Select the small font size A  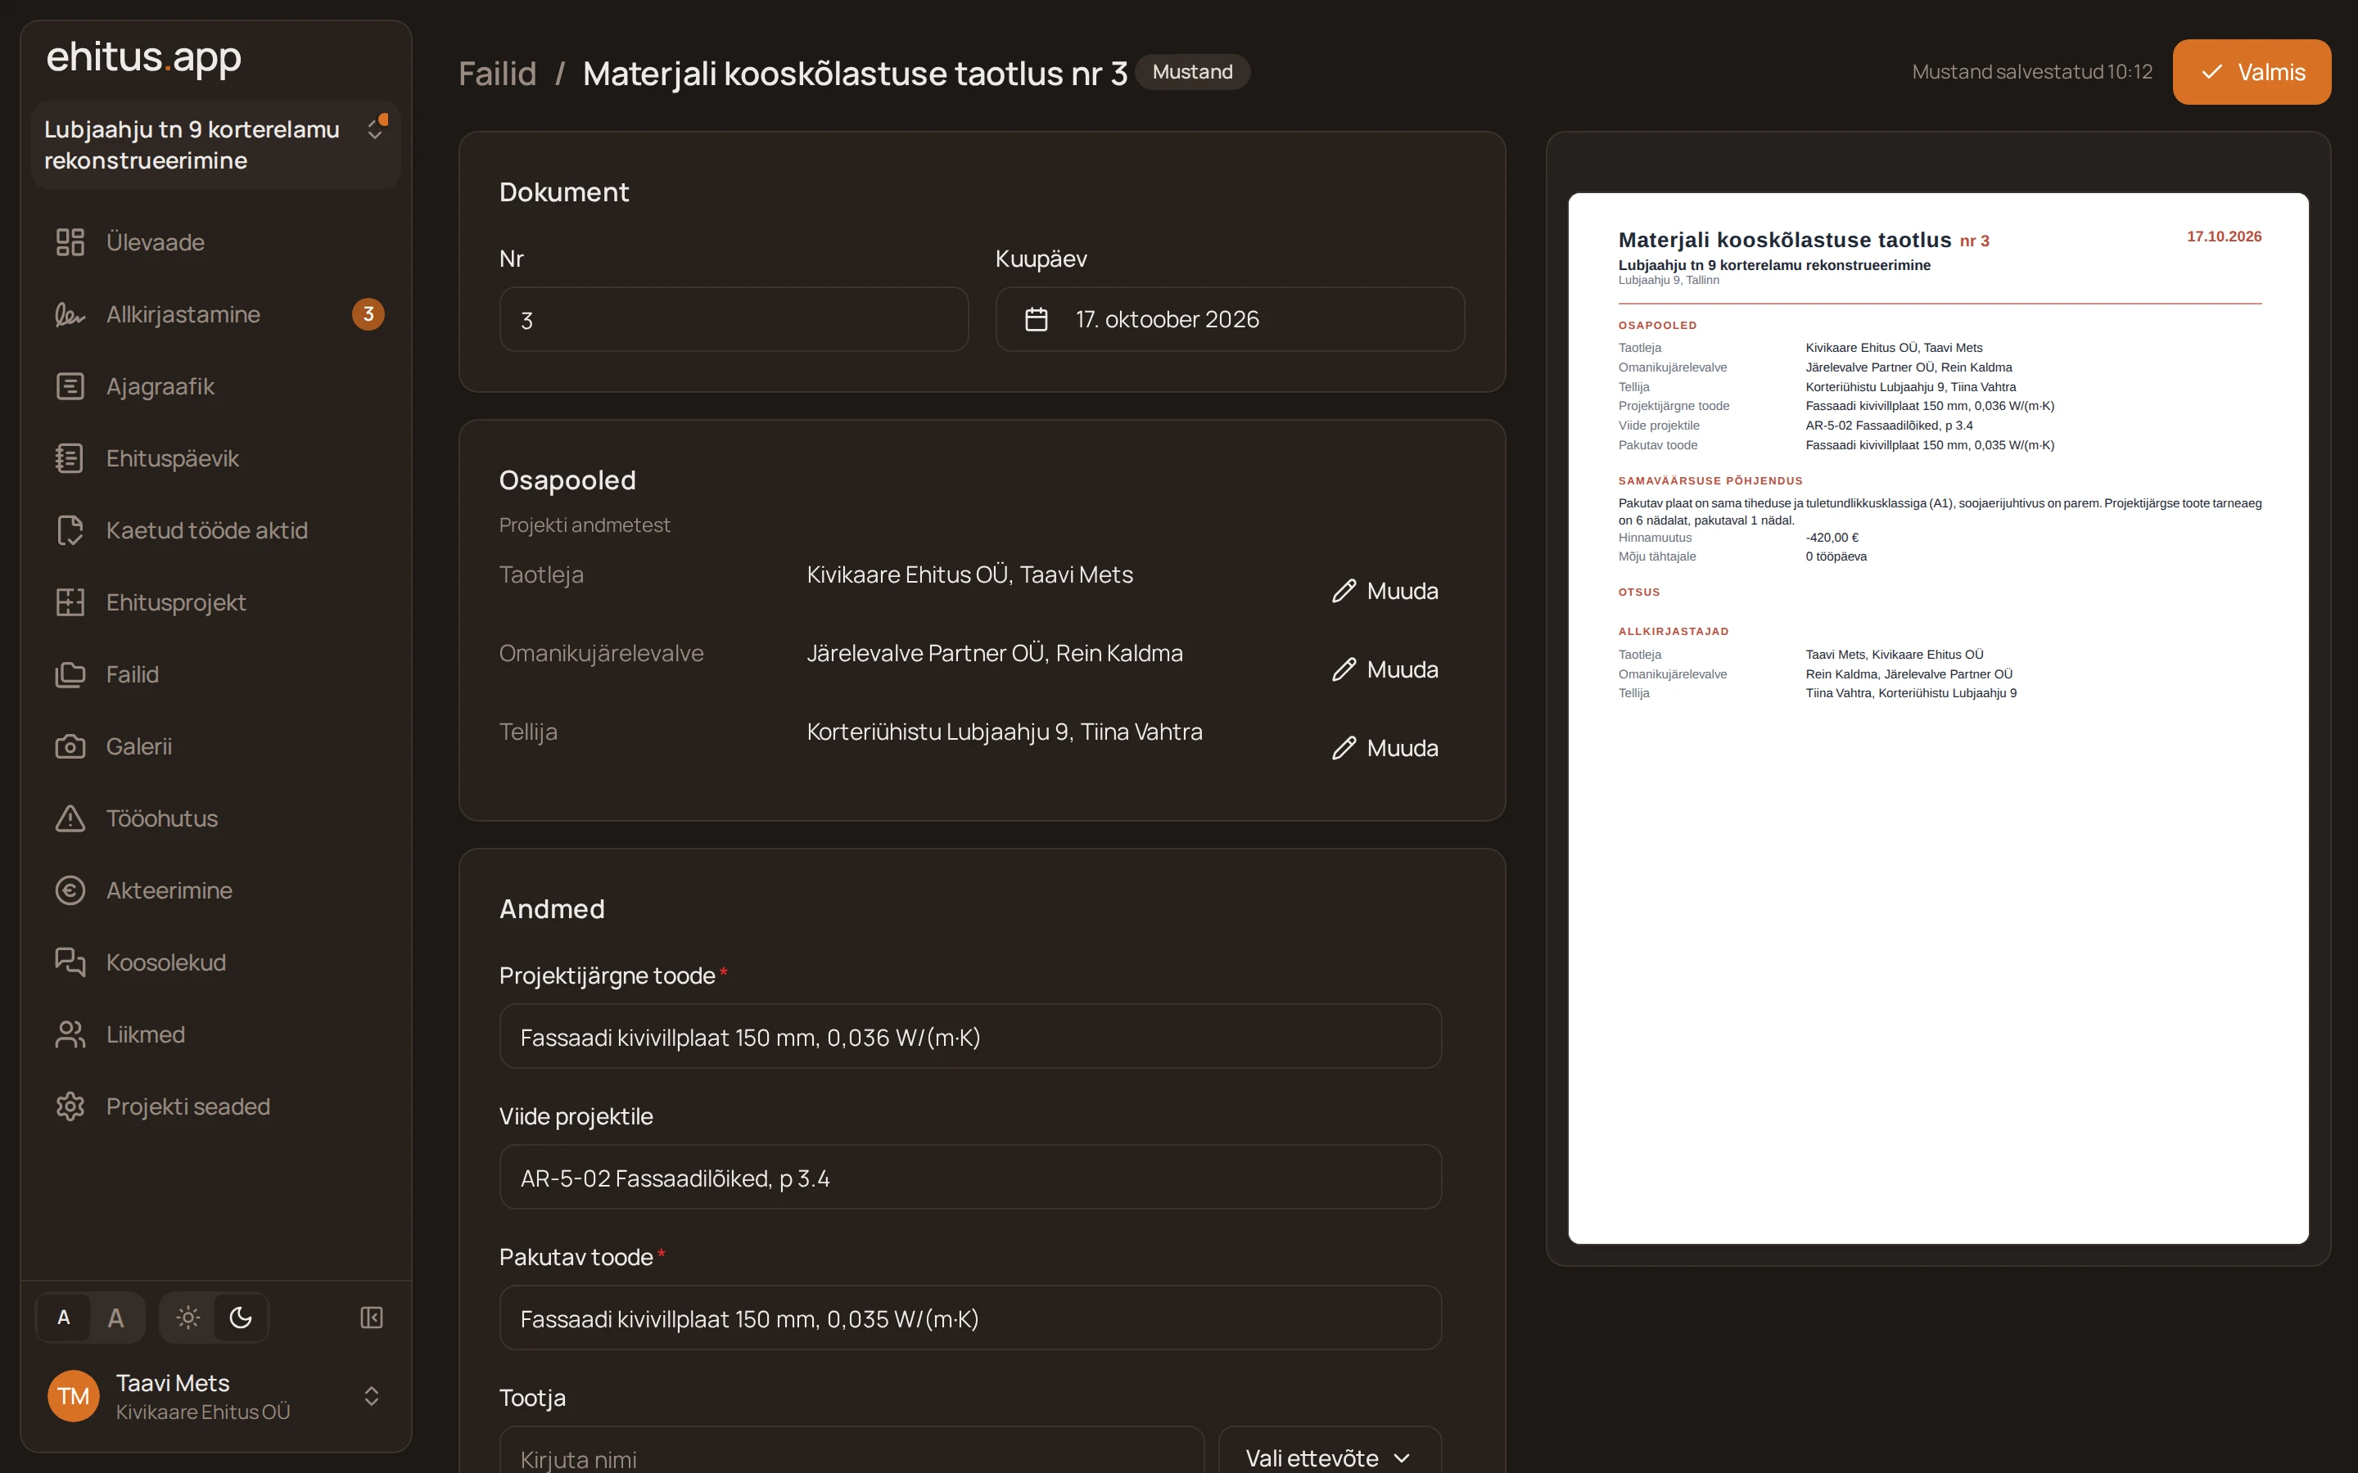click(63, 1318)
